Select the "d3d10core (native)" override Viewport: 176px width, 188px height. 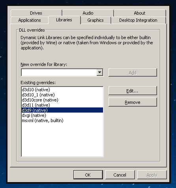[x=62, y=100]
